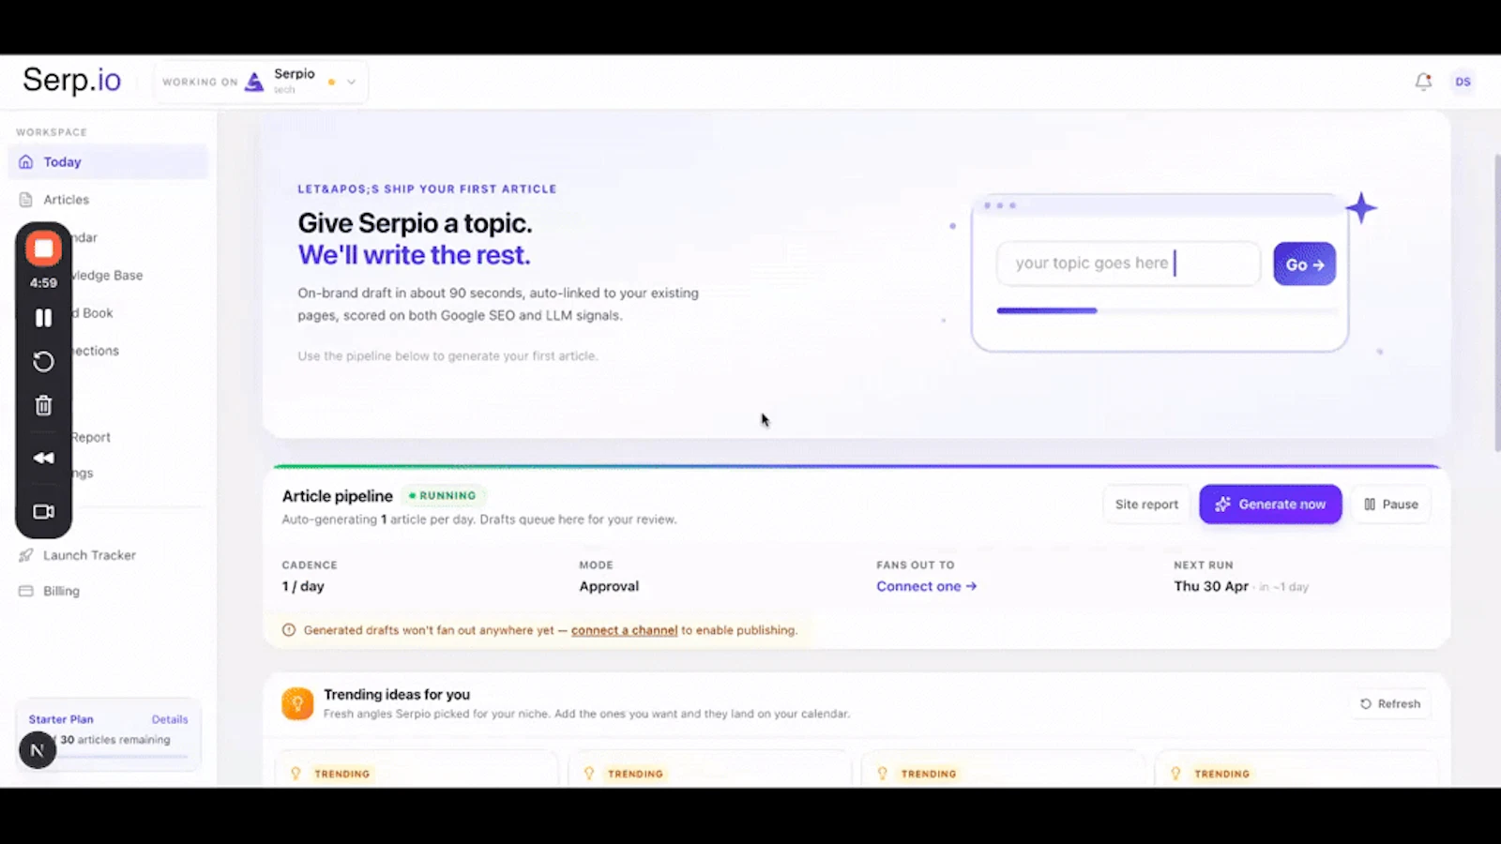
Task: Click the "Approval" mode value
Action: point(609,586)
